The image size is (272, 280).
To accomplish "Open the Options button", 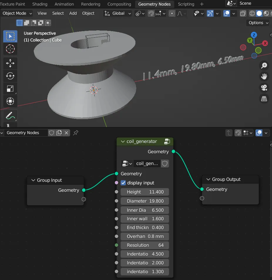I will [x=258, y=23].
